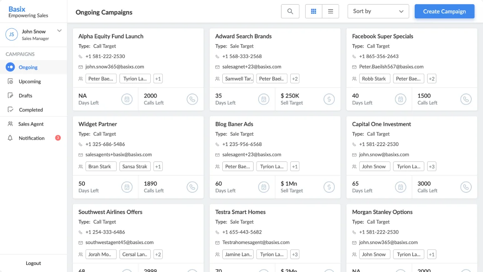
Task: Expand the John Snow profile menu
Action: (60, 30)
